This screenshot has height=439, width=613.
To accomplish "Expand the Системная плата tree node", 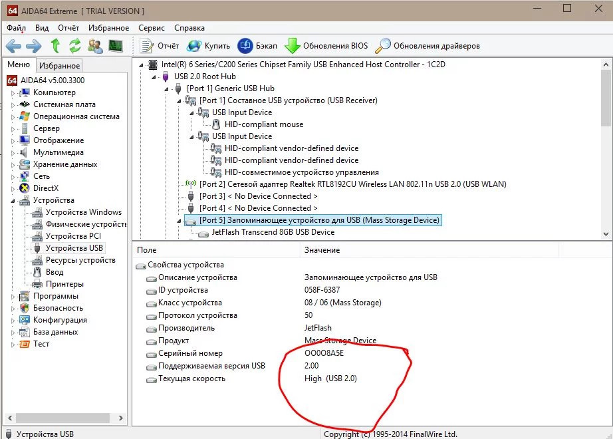I will pyautogui.click(x=13, y=105).
